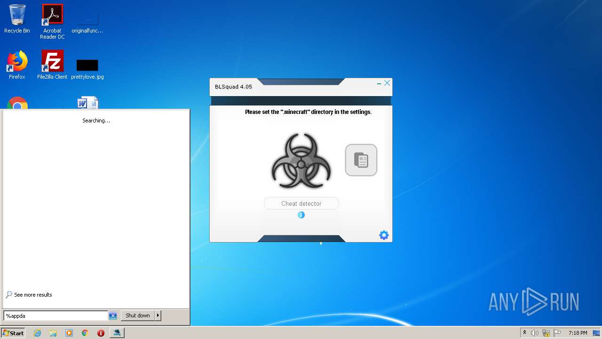Viewport: 602px width, 339px height.
Task: Click the 7:18 PM clock
Action: pyautogui.click(x=578, y=333)
